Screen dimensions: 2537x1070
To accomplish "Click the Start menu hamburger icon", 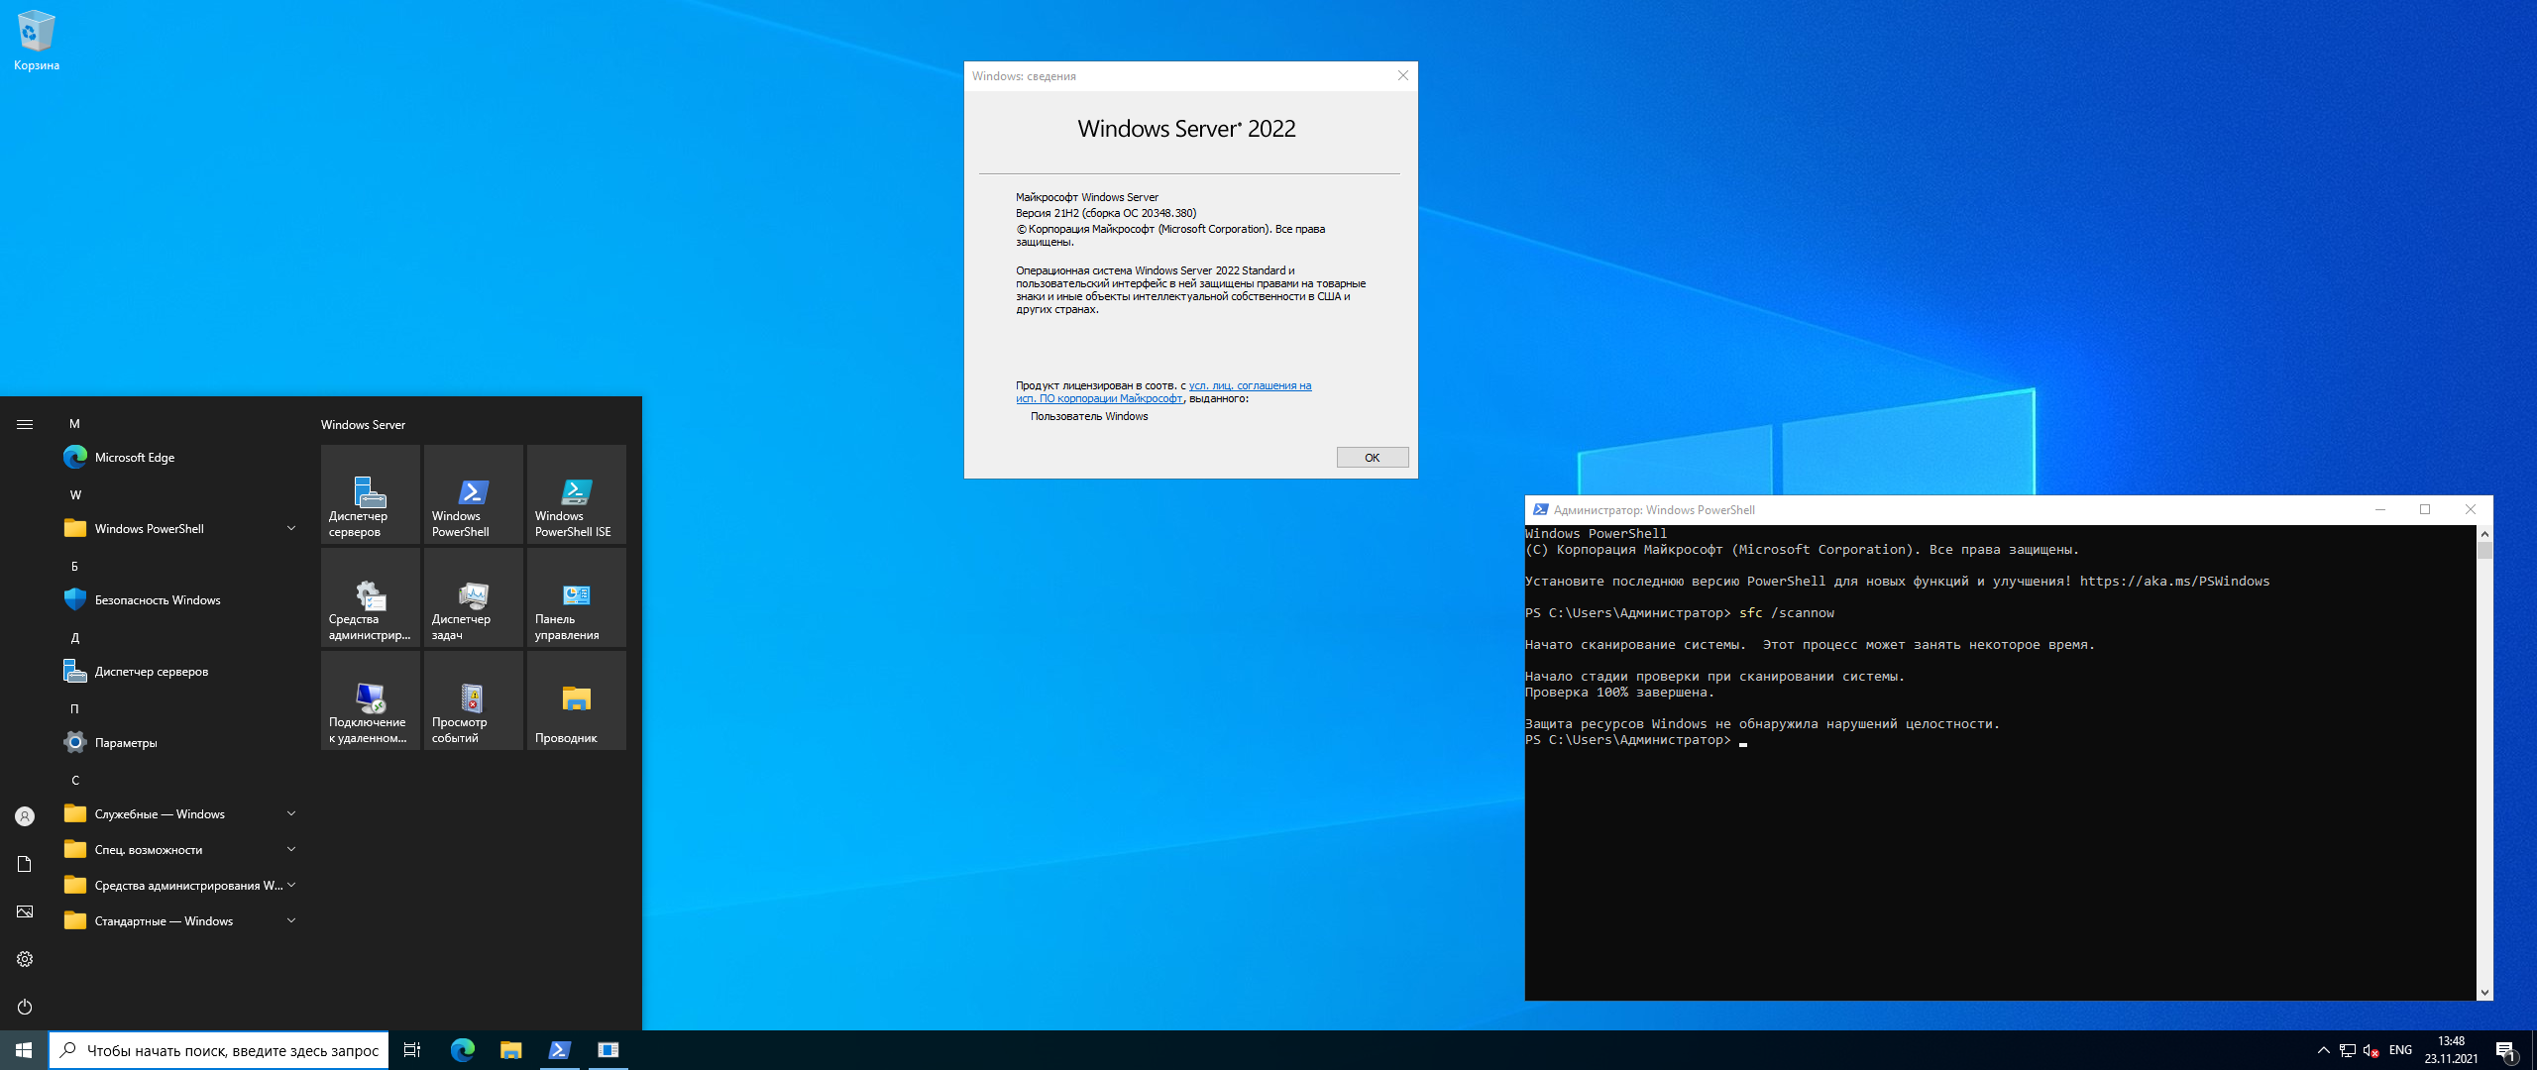I will (25, 424).
